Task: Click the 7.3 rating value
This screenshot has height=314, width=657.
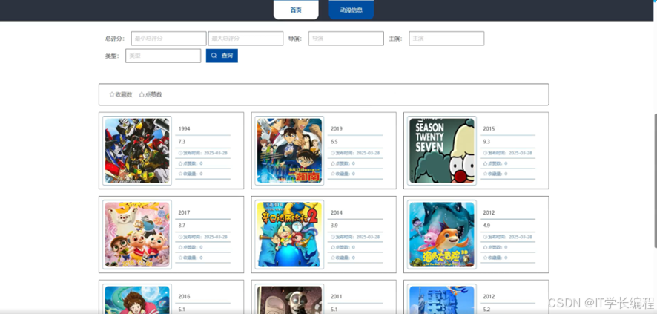Action: point(182,142)
